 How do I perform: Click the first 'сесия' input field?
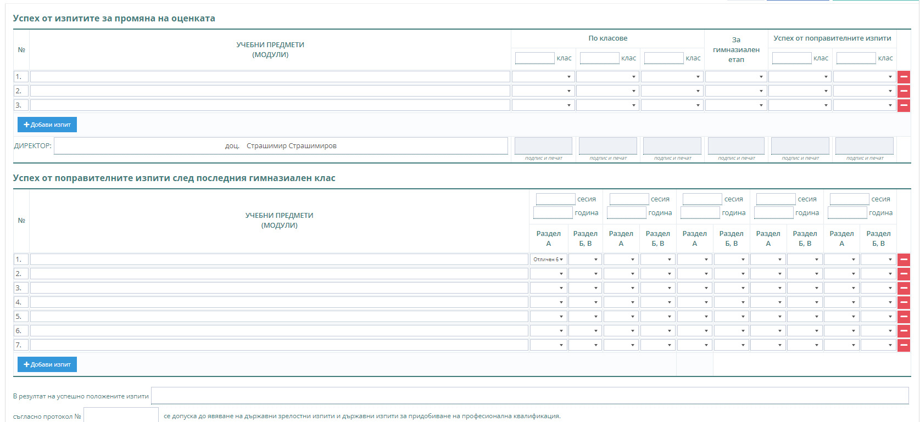point(555,199)
